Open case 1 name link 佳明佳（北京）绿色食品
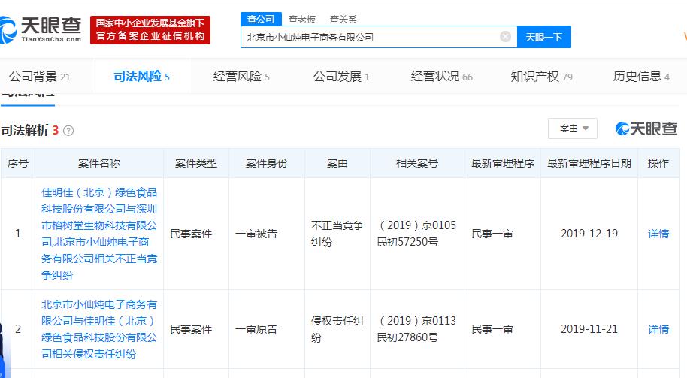 click(99, 234)
